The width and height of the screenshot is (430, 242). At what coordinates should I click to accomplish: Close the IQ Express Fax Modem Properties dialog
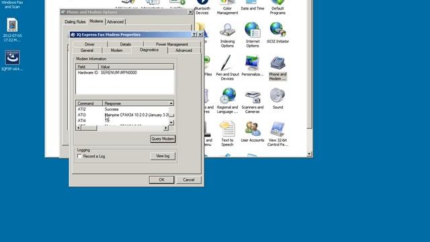coord(200,34)
